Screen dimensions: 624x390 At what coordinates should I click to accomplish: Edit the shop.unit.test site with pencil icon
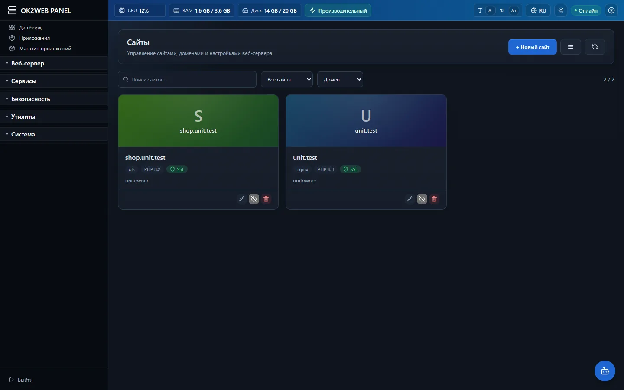tap(242, 199)
